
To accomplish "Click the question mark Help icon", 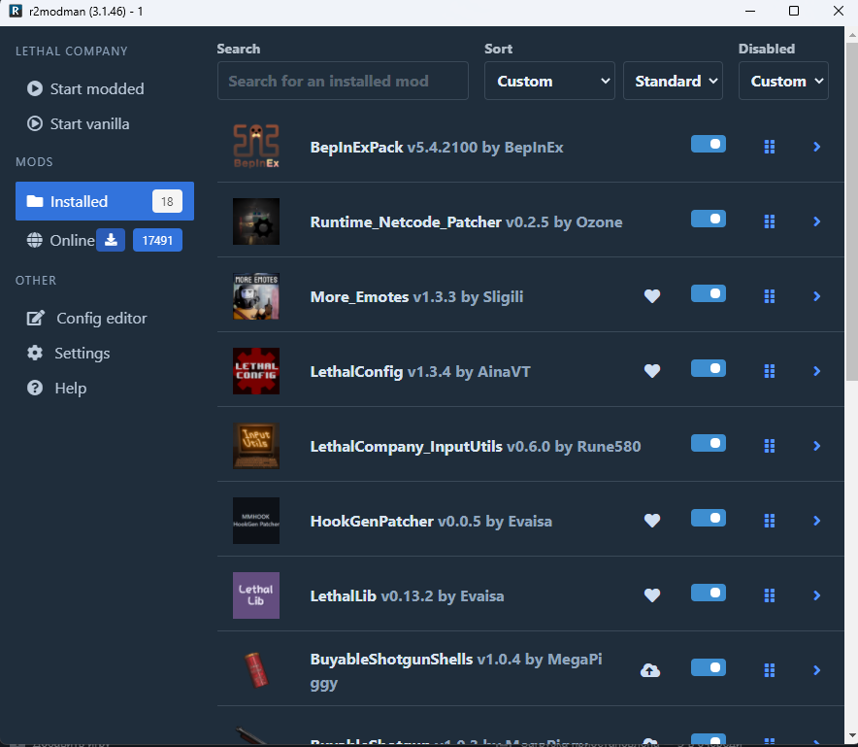I will pos(35,389).
